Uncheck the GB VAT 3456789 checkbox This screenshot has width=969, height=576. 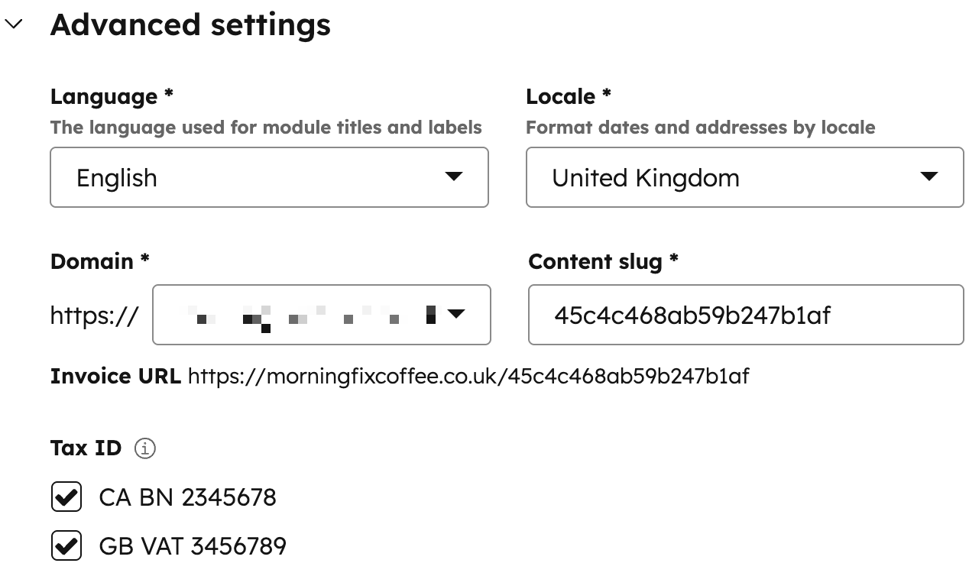click(66, 546)
